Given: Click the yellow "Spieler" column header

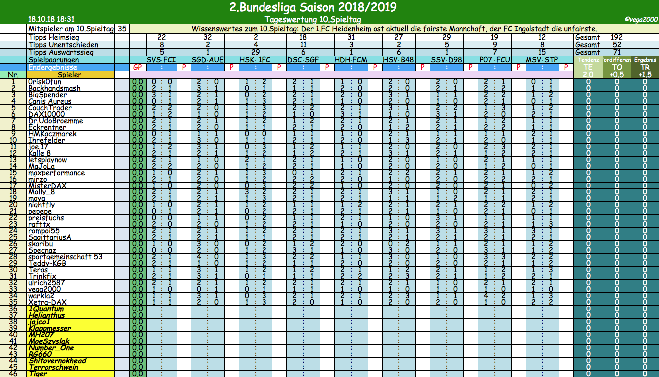Looking at the screenshot, I should [x=71, y=75].
